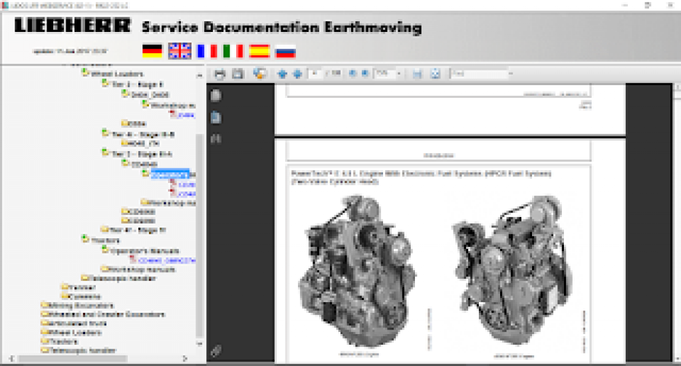Image resolution: width=681 pixels, height=366 pixels.
Task: Pick the Spanish flag language
Action: pyautogui.click(x=259, y=51)
